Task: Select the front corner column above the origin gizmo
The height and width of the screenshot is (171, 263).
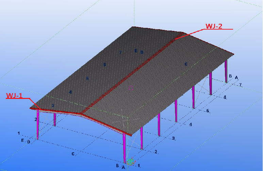Action: (x=124, y=148)
